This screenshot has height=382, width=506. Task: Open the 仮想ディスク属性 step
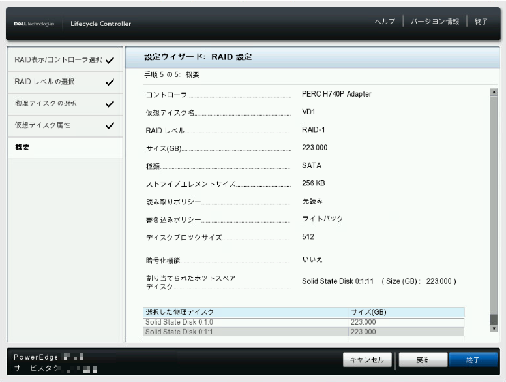(42, 125)
